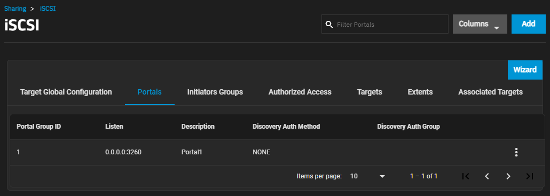Jump to the last page of results
Screen dimensions: 550x196
pyautogui.click(x=530, y=176)
